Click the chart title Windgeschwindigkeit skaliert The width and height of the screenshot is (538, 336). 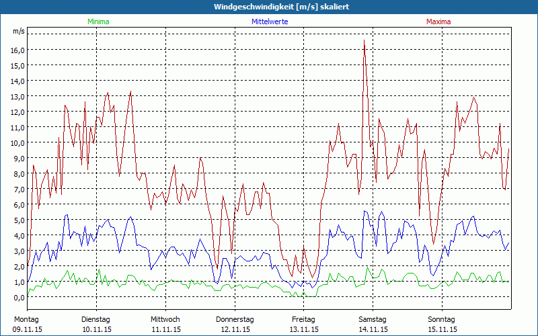pos(281,7)
